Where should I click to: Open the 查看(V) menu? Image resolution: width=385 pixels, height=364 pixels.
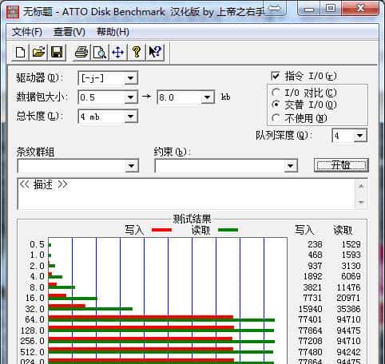click(69, 32)
